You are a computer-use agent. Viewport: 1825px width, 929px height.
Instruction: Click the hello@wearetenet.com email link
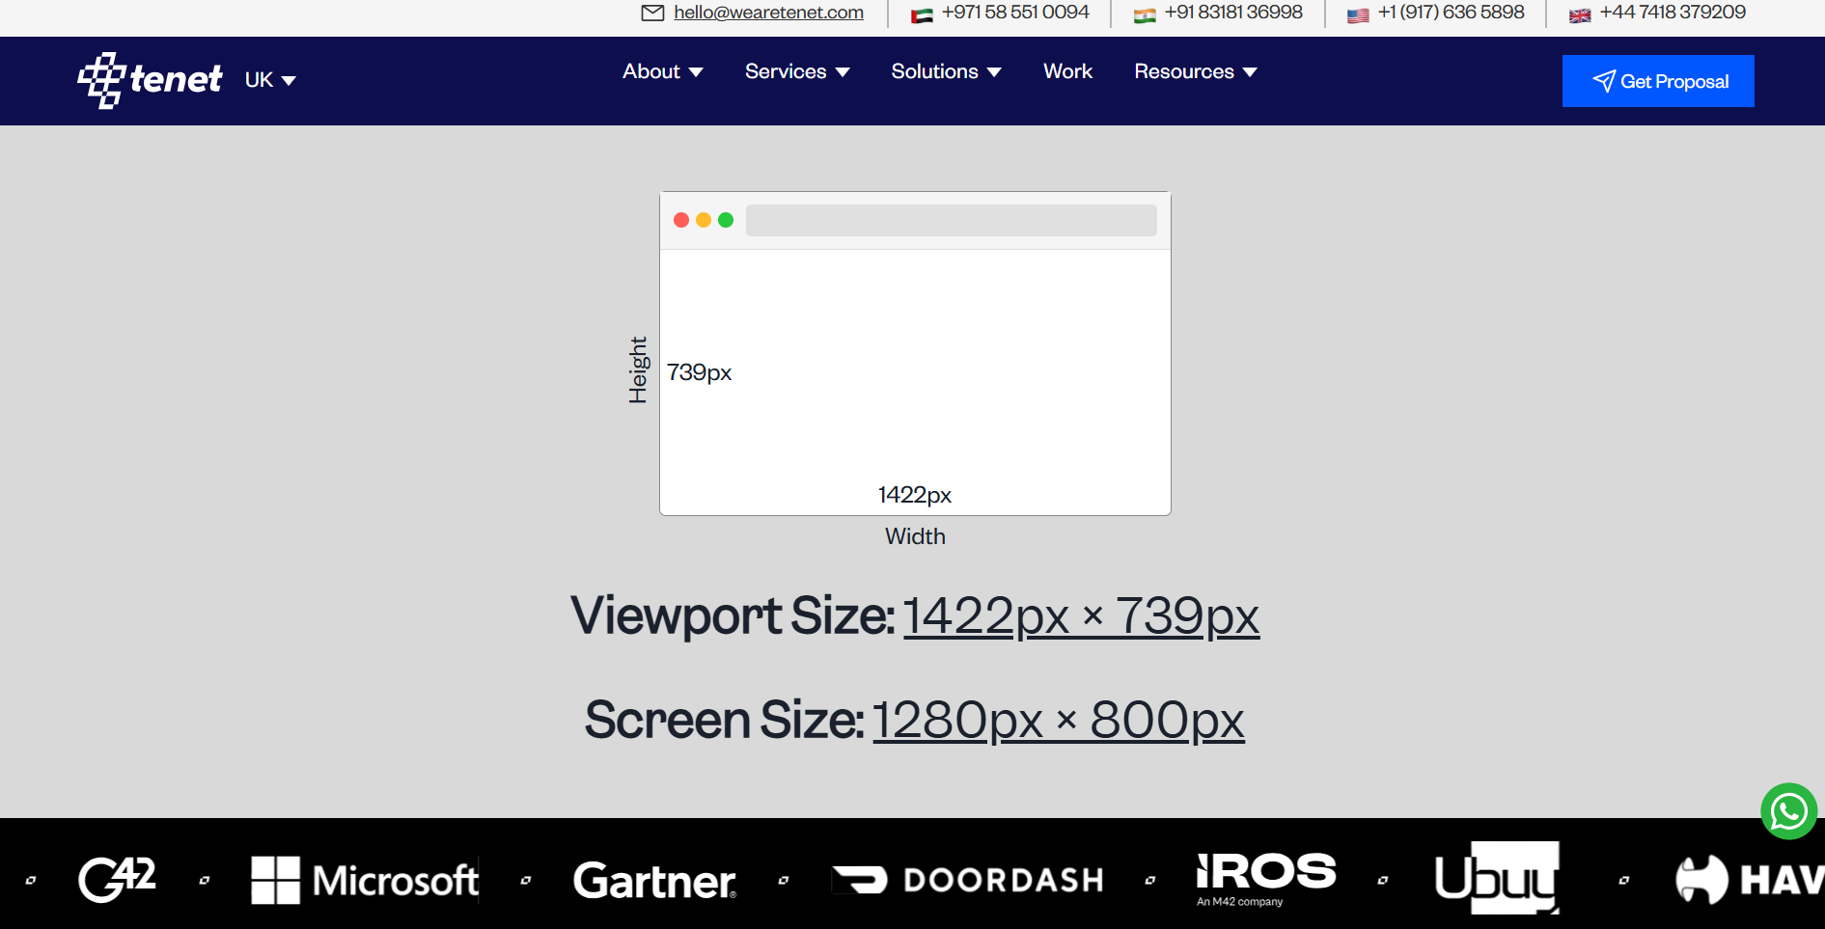click(768, 13)
